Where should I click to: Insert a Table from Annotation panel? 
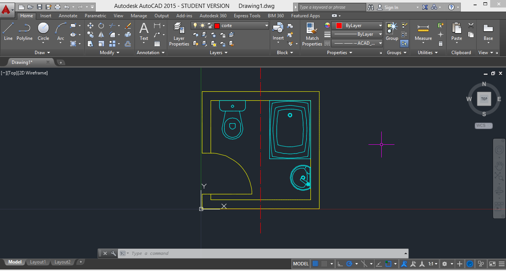click(157, 44)
